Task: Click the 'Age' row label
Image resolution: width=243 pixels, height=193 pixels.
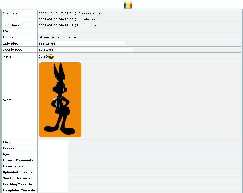Action: click(x=6, y=154)
